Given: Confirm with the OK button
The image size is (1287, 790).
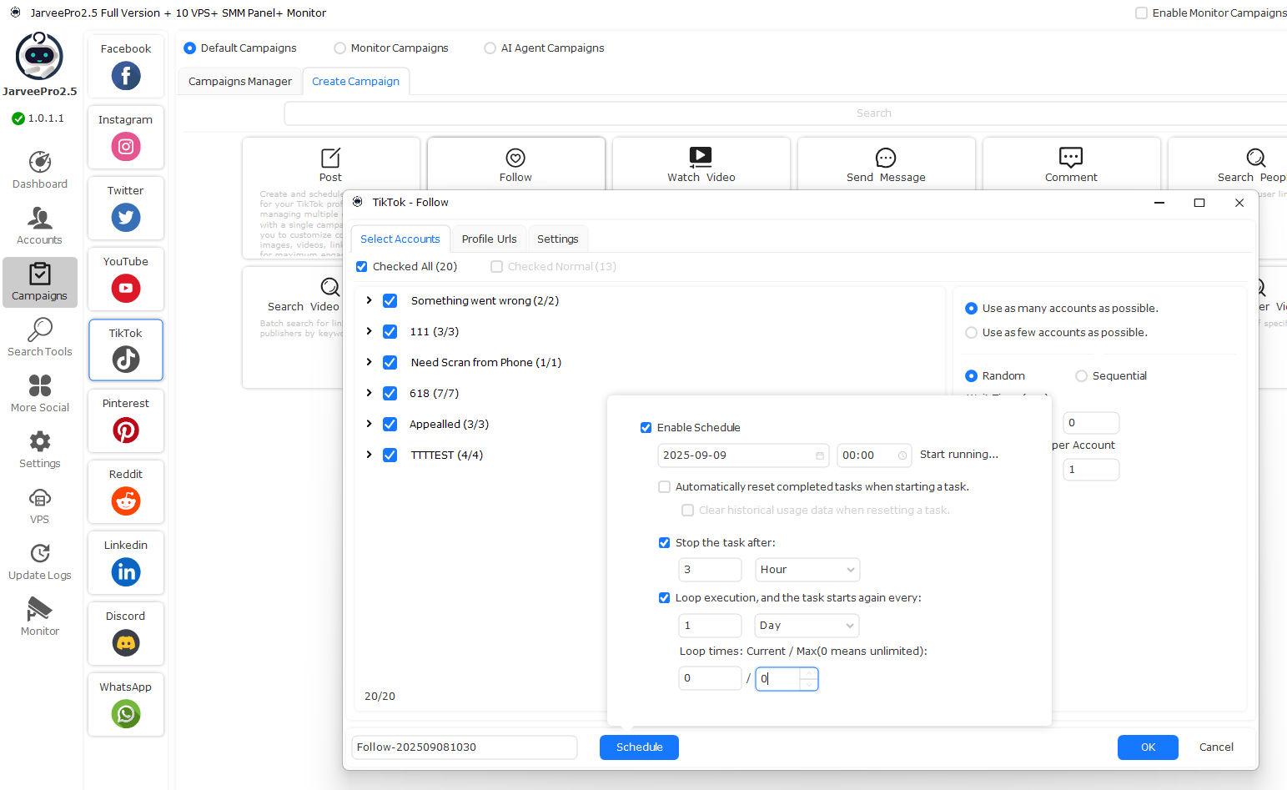Looking at the screenshot, I should point(1148,747).
